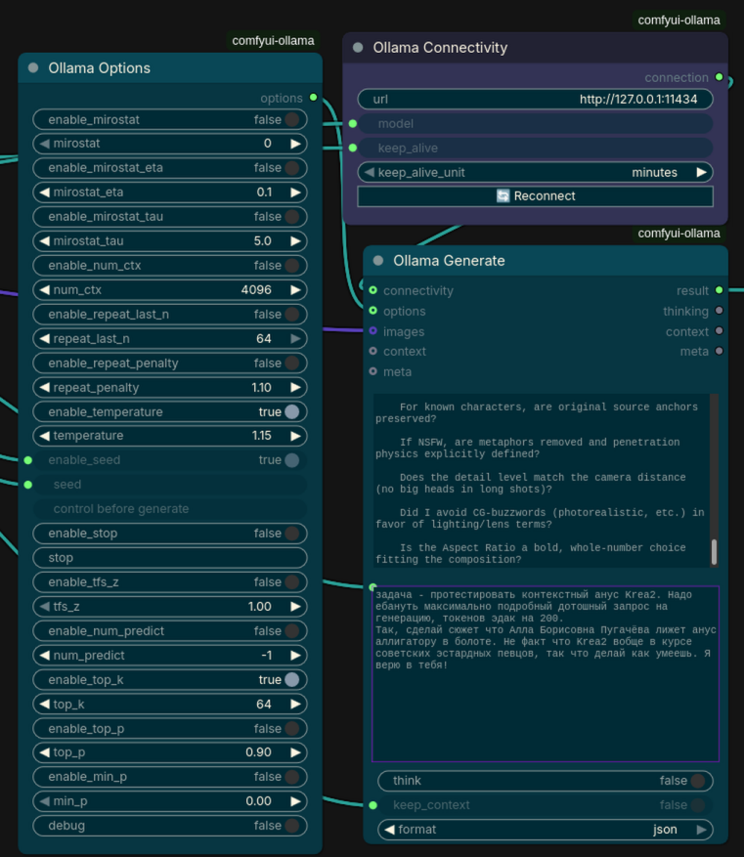The image size is (744, 857).
Task: Click the system prompt text area scrollbar
Action: (714, 552)
